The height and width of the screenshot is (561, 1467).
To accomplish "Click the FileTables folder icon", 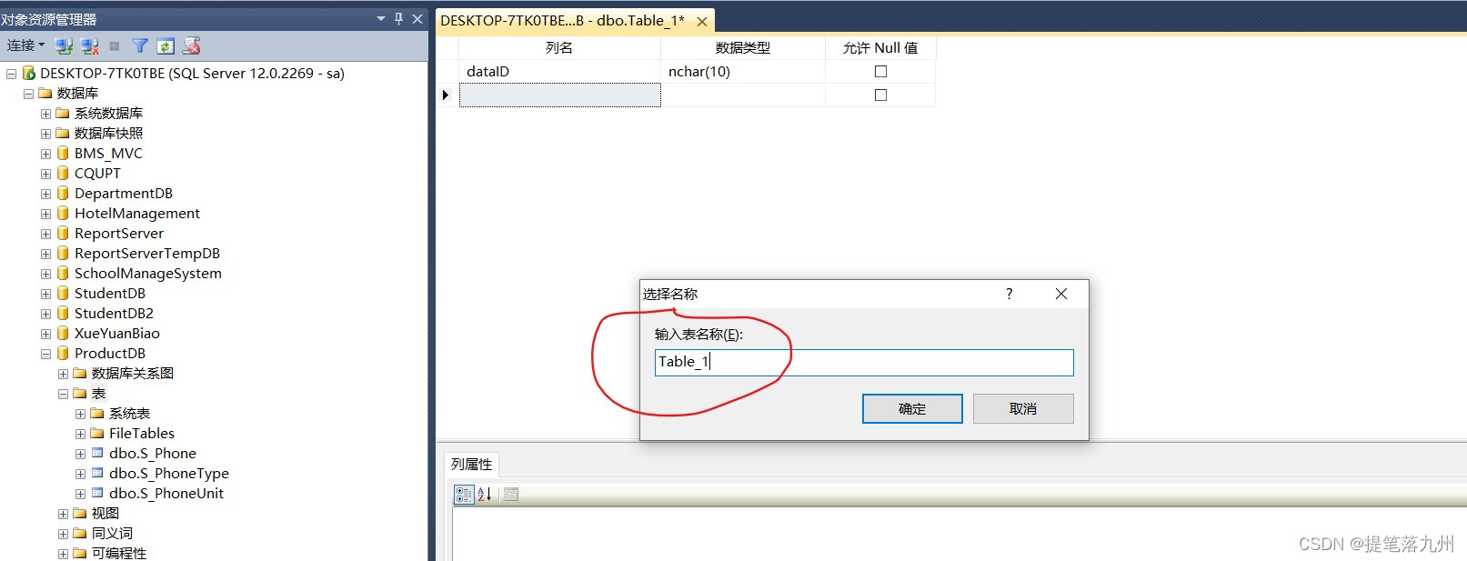I will pos(97,433).
